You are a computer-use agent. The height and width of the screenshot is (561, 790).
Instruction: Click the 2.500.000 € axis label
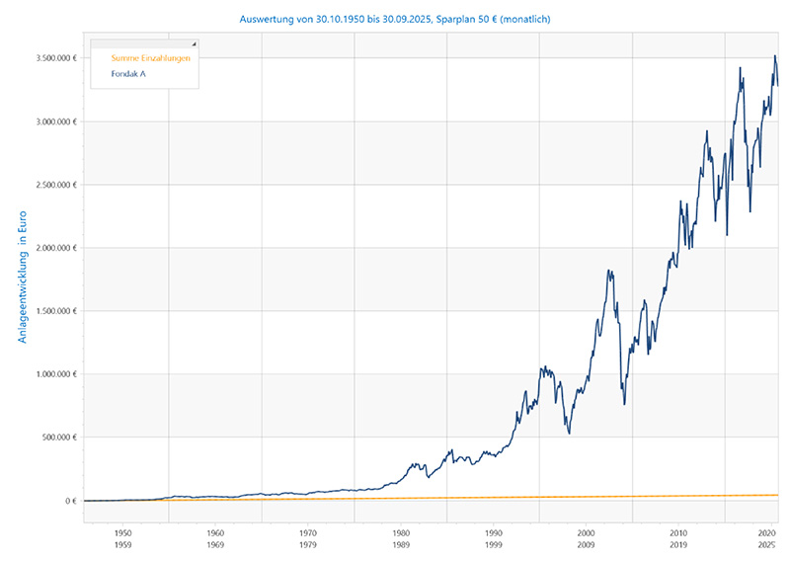click(49, 185)
